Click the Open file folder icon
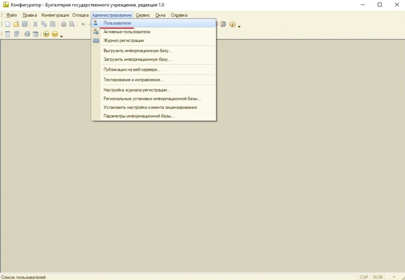The width and height of the screenshot is (405, 280). coord(16,24)
